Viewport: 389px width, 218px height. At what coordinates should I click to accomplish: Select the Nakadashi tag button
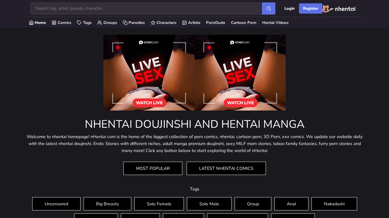pyautogui.click(x=334, y=204)
